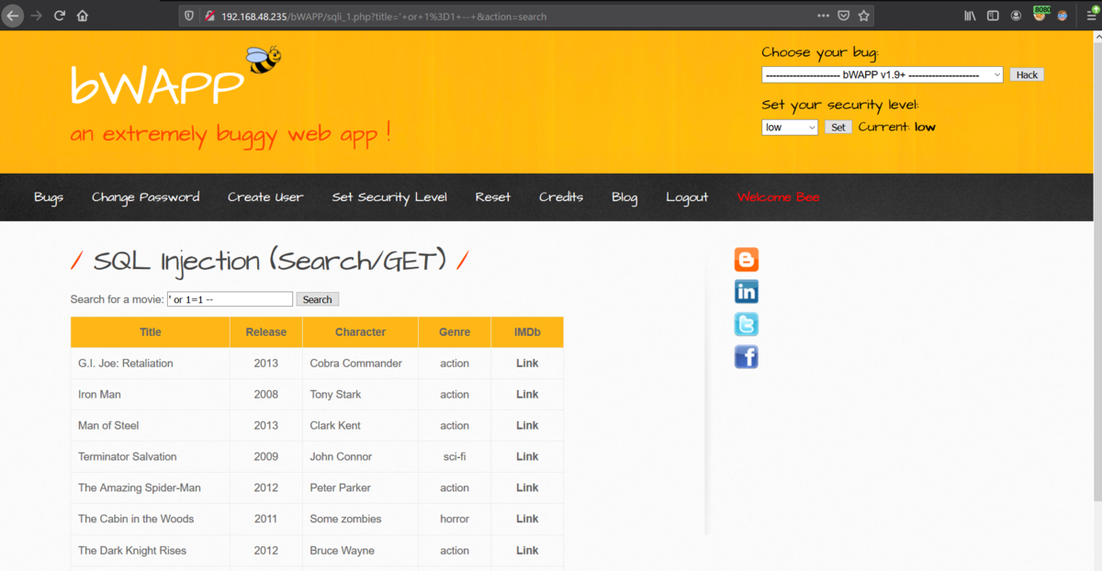
Task: Toggle the browser sidebar view
Action: (993, 16)
